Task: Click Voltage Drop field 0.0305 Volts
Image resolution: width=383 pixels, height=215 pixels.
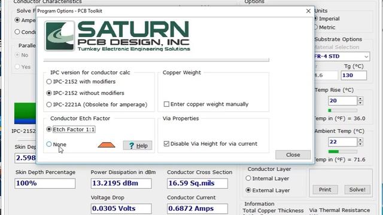Action: coord(121,208)
